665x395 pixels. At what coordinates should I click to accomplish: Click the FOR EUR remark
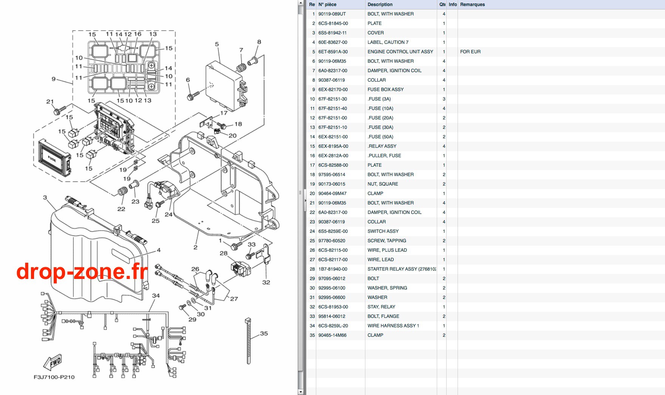tap(470, 52)
